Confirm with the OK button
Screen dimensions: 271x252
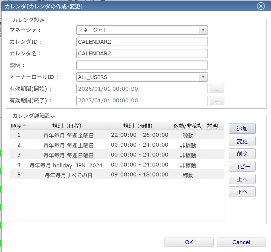click(189, 242)
